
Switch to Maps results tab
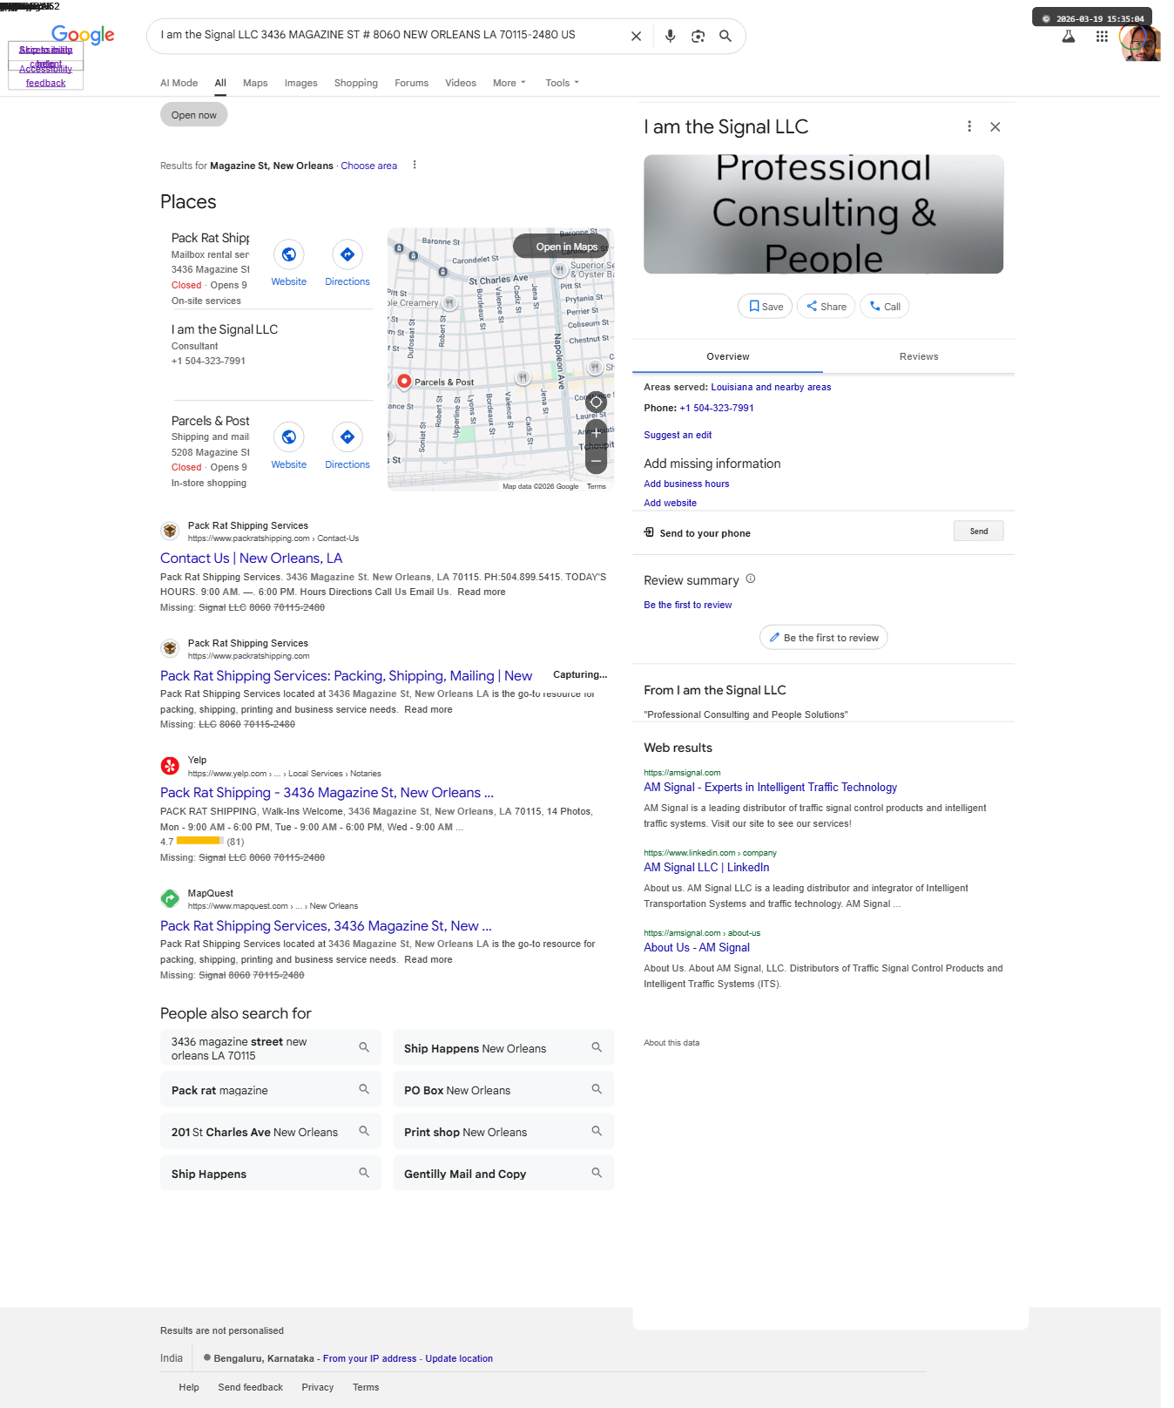coord(255,83)
